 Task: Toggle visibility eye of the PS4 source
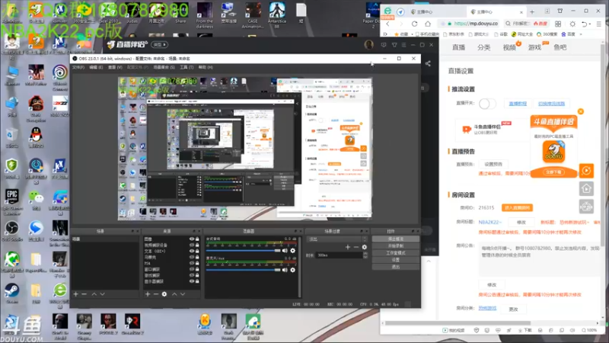tap(192, 263)
